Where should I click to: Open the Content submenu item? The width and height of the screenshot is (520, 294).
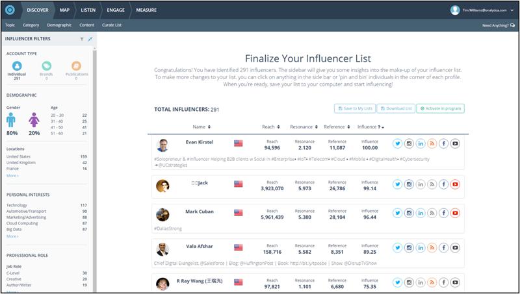(x=86, y=25)
